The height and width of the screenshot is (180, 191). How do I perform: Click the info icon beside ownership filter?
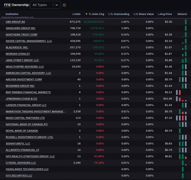[x=64, y=5]
